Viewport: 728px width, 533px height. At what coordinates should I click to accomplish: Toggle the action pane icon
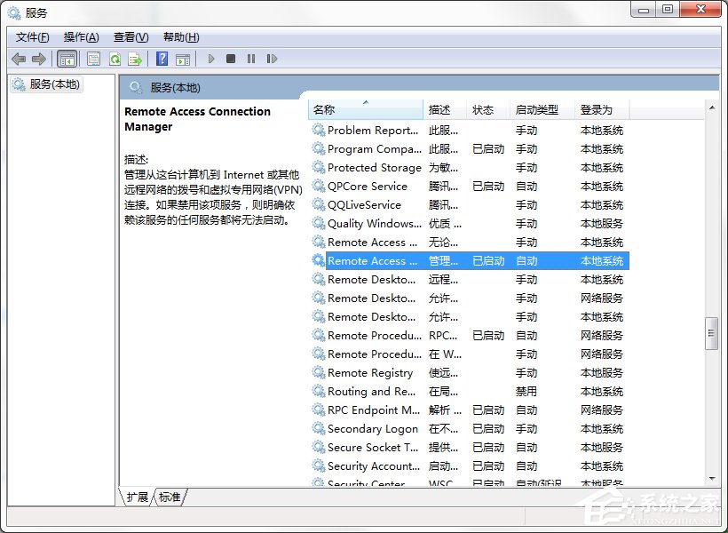point(183,59)
